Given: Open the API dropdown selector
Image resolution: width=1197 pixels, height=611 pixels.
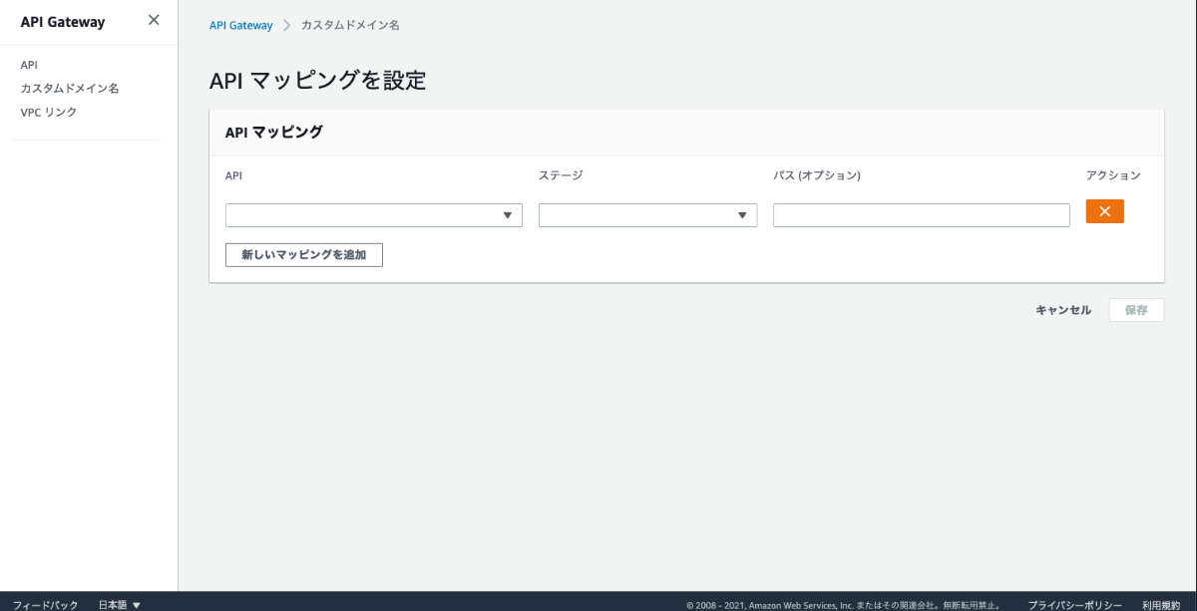Looking at the screenshot, I should pyautogui.click(x=374, y=215).
